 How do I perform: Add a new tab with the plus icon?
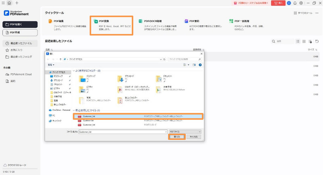pos(17,3)
